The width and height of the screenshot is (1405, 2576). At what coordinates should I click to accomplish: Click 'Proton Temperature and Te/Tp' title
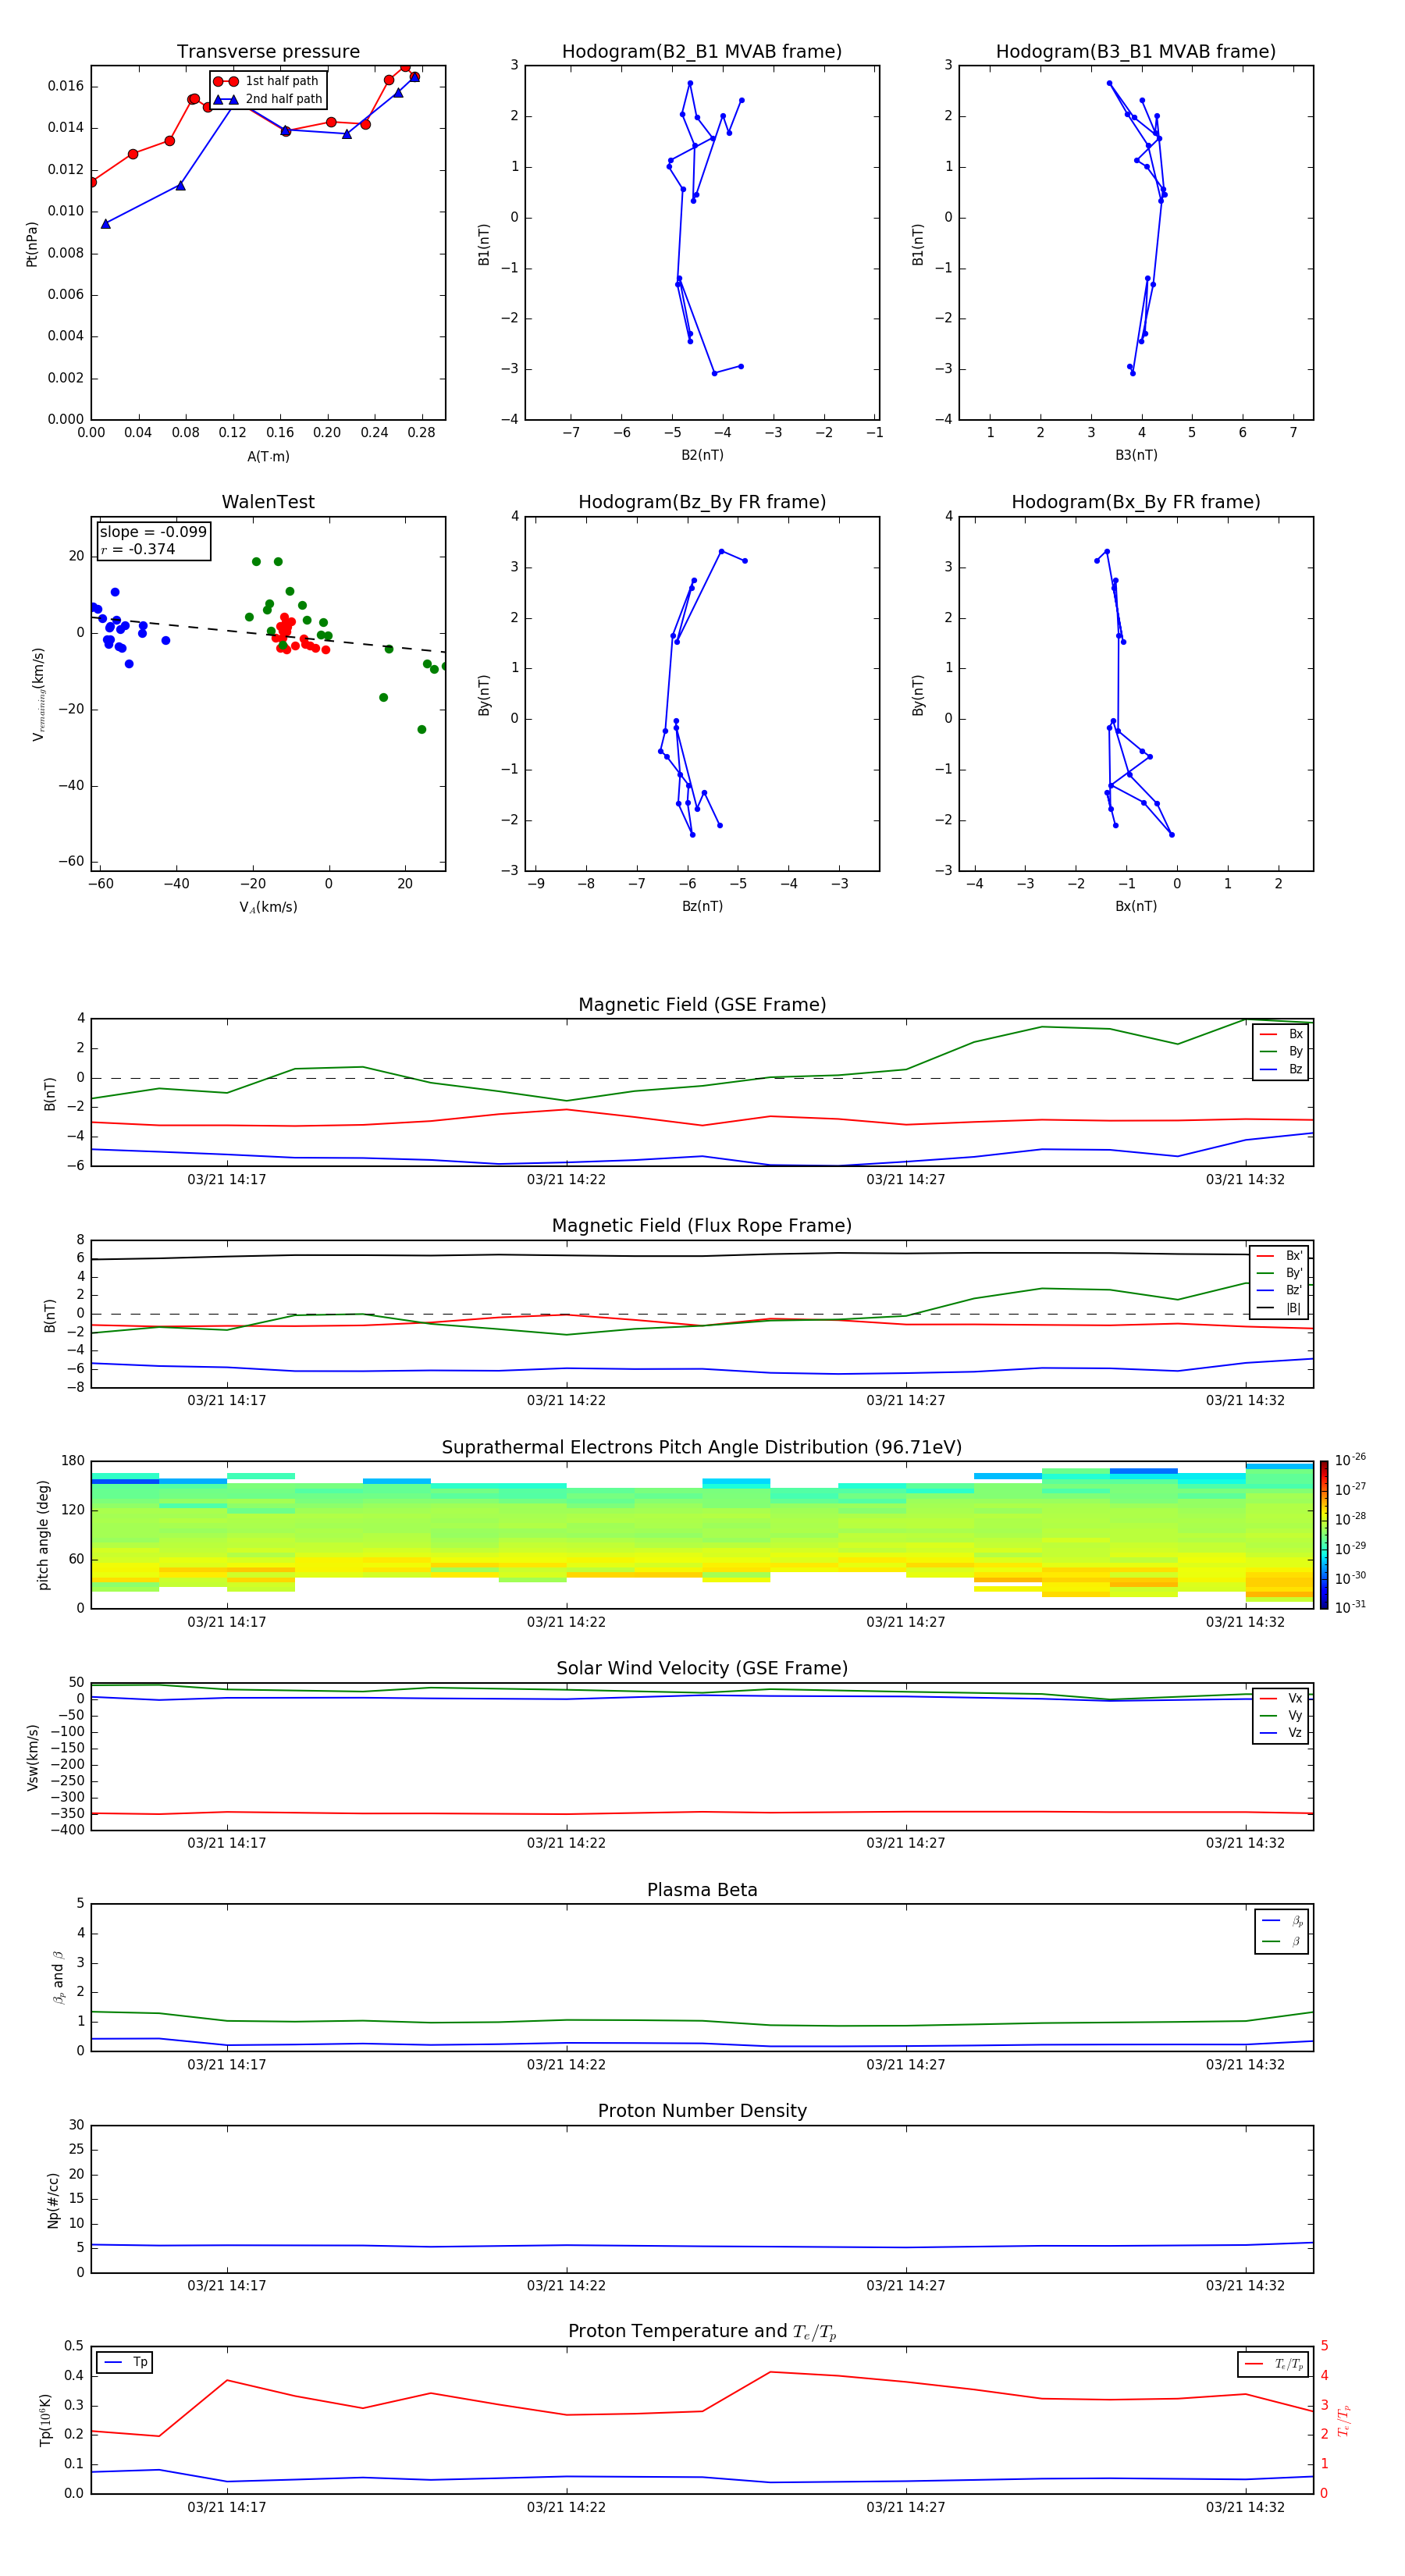tap(702, 2332)
